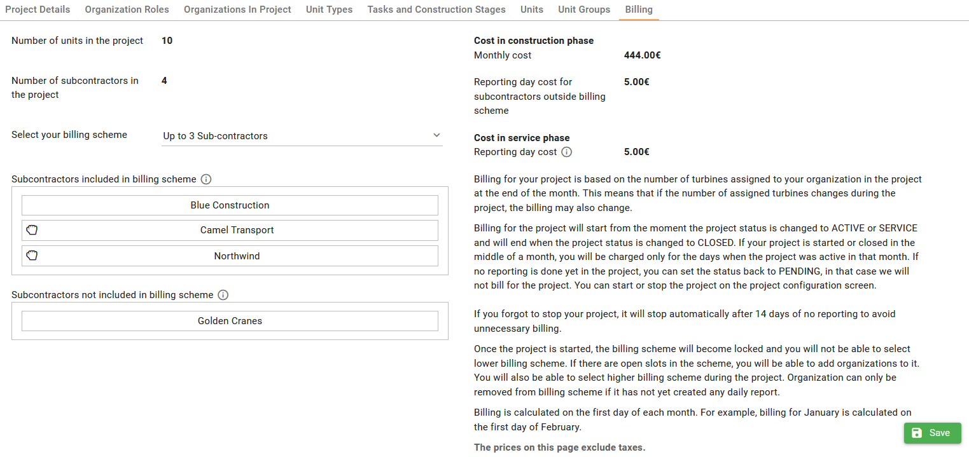The image size is (969, 457).
Task: Select the Blue Construction subcontractor row
Action: pos(230,205)
